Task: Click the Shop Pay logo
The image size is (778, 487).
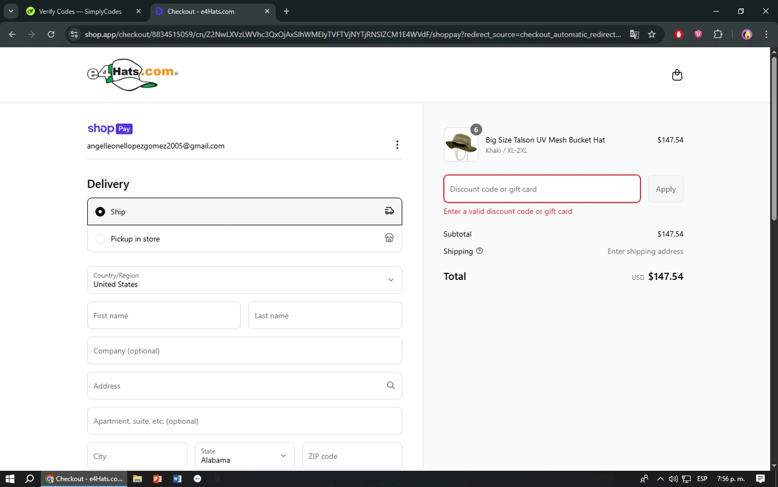Action: coord(110,128)
